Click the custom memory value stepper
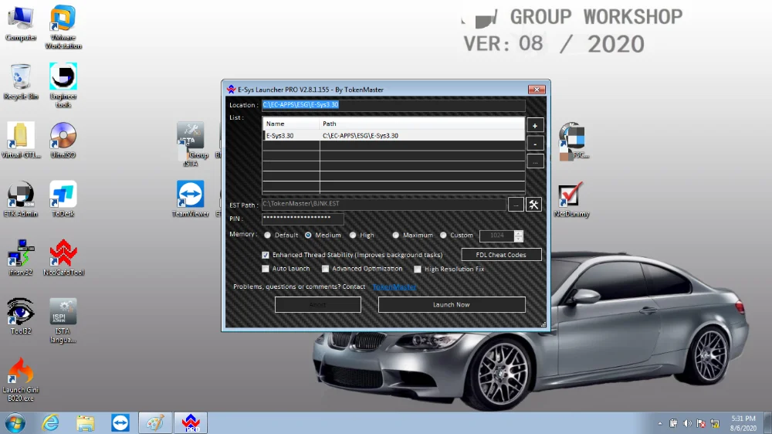This screenshot has width=772, height=434. pos(519,236)
